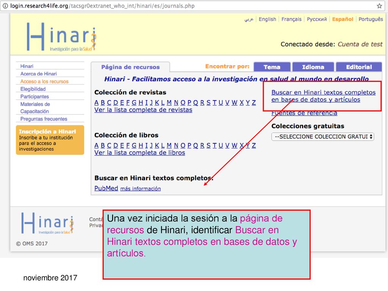Switch to the Idioma tab

click(x=313, y=67)
